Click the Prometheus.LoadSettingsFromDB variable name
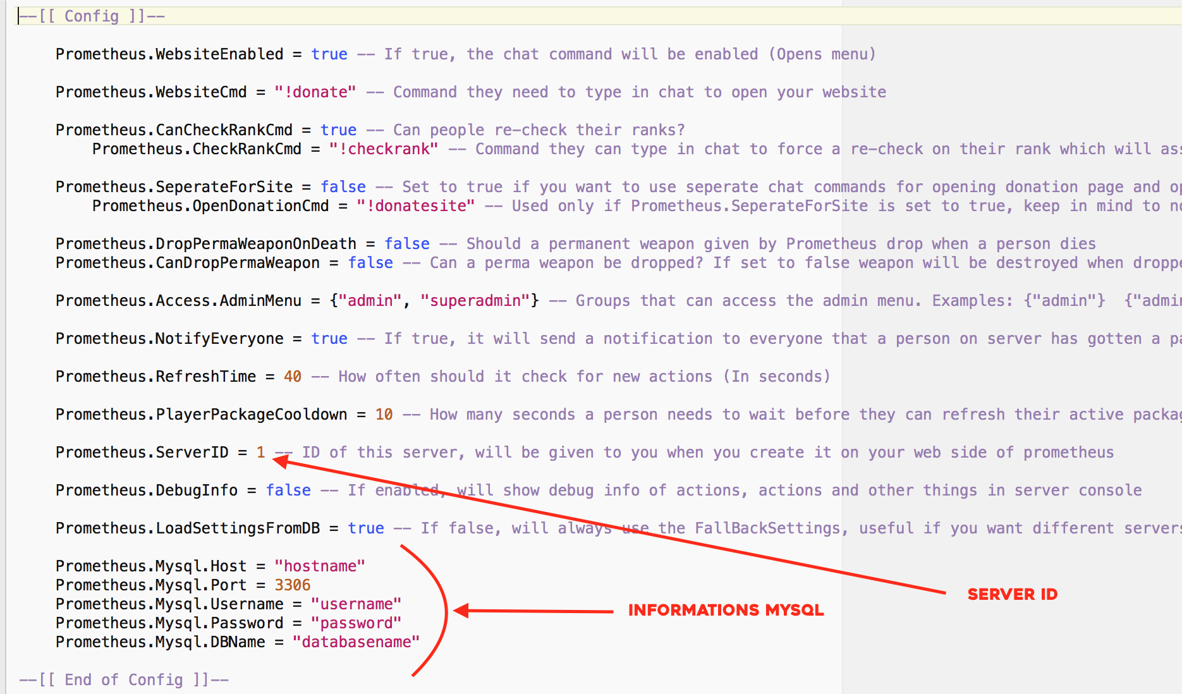This screenshot has width=1182, height=694. (x=188, y=528)
